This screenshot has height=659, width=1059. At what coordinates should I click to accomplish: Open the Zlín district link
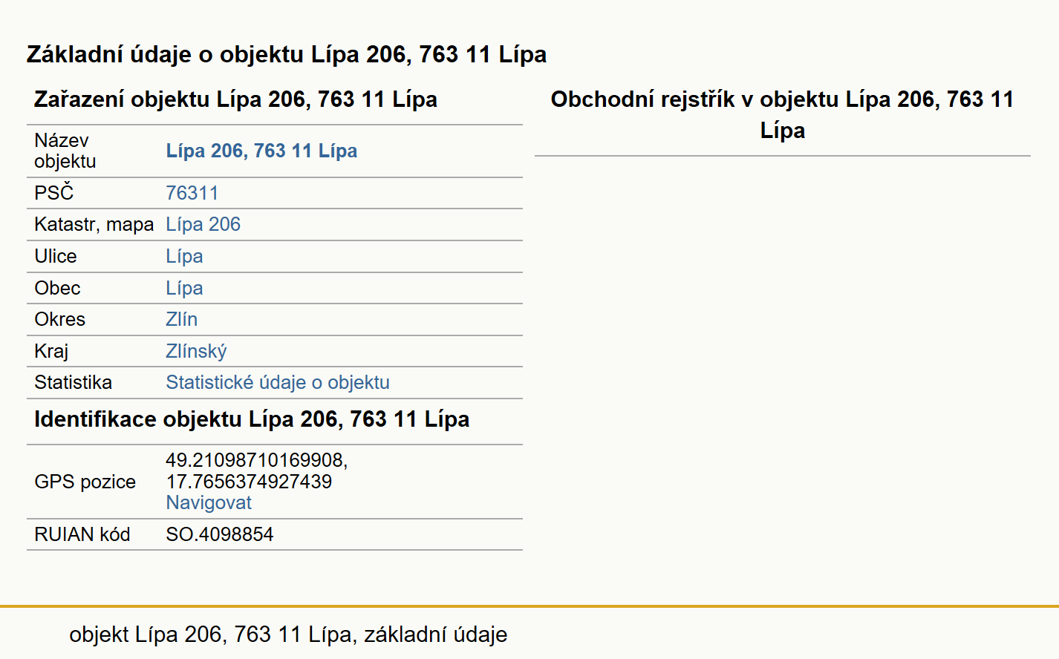[181, 319]
